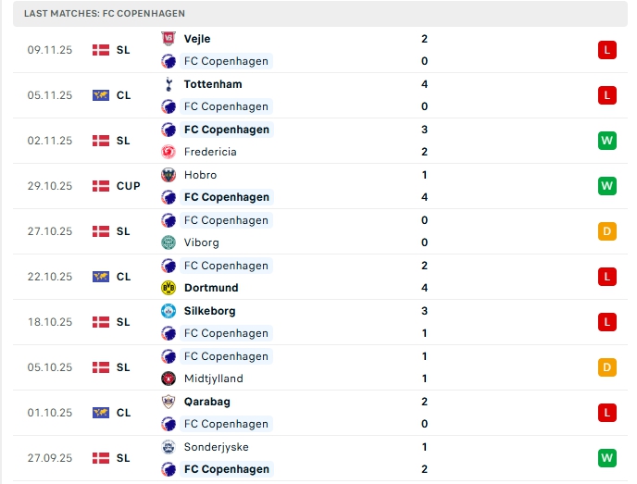Image resolution: width=637 pixels, height=484 pixels.
Task: Click the Qarabag team crest
Action: [169, 402]
